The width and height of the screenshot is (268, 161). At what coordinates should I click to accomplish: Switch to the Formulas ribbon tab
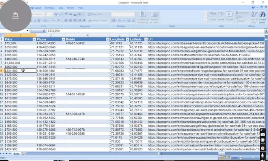click(x=50, y=8)
